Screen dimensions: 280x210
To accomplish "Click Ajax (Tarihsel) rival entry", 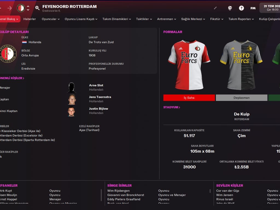I will pyautogui.click(x=89, y=130).
